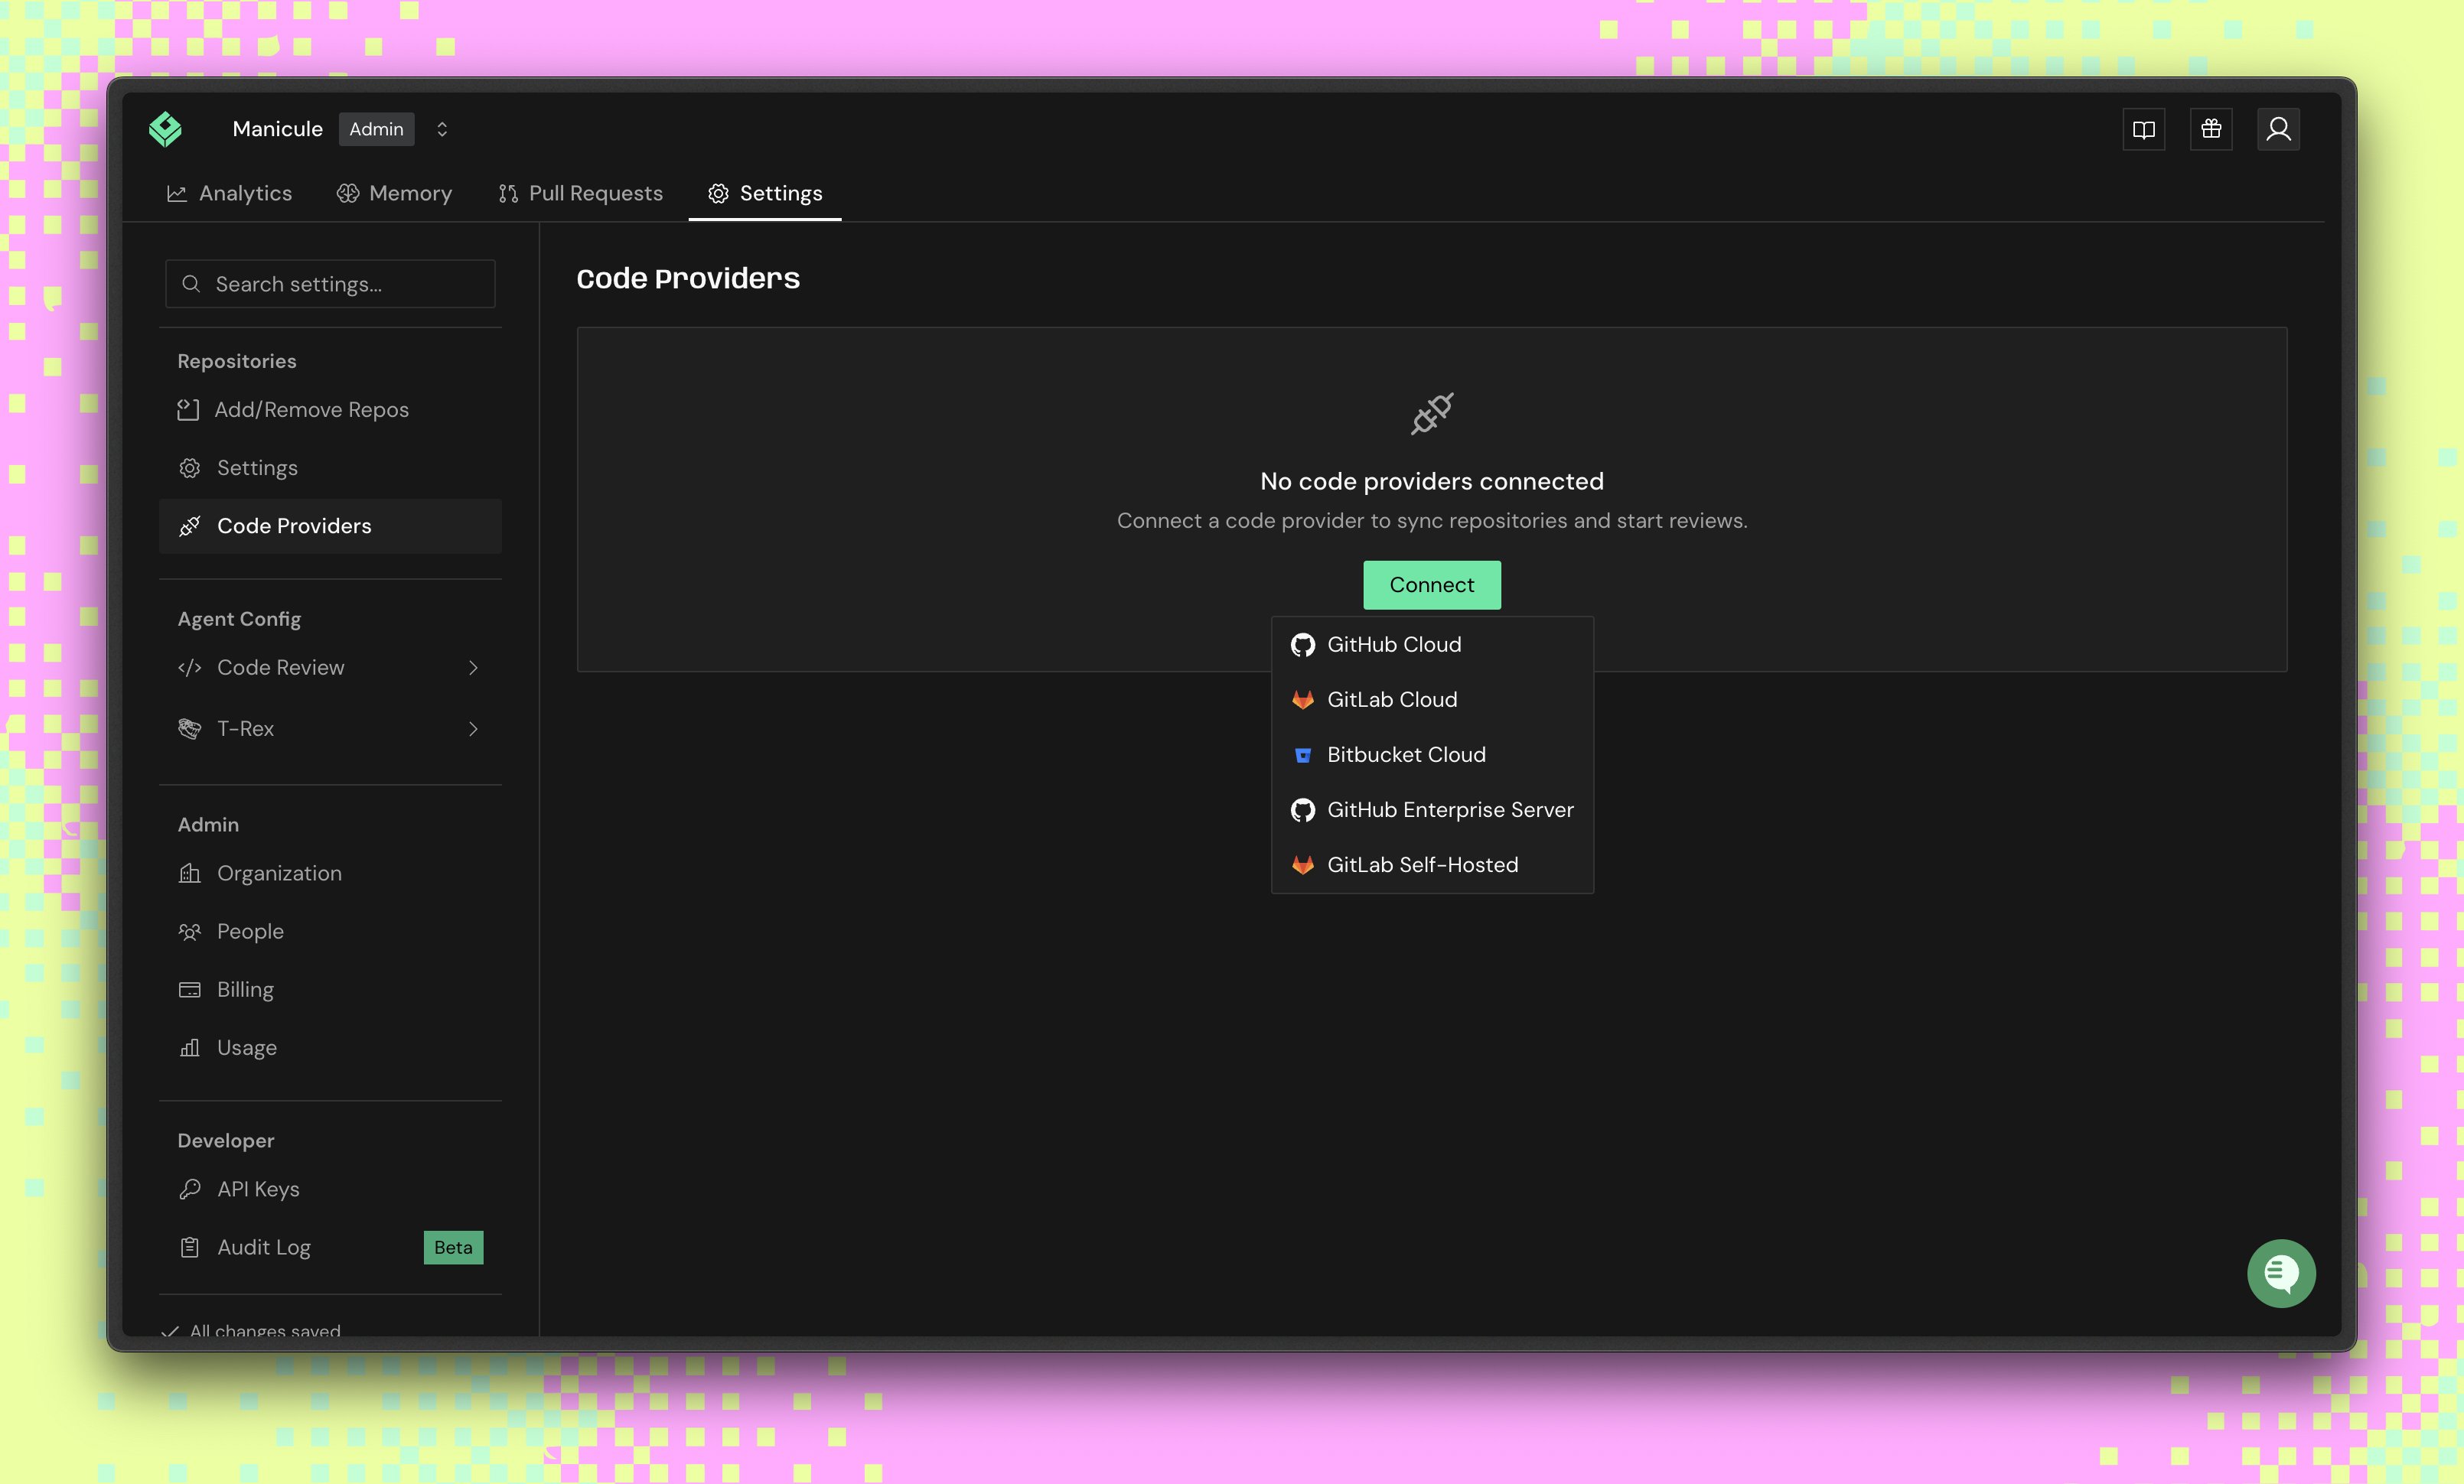The image size is (2464, 1484).
Task: Click the Bitbucket Cloud bucket icon
Action: [1302, 756]
